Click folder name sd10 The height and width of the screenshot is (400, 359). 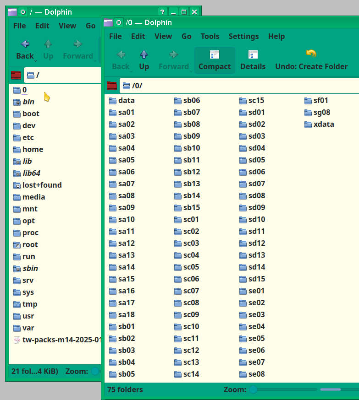click(257, 219)
